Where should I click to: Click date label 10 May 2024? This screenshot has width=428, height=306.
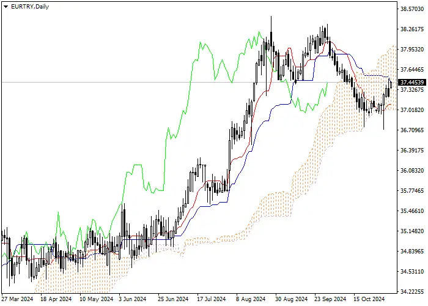97,299
